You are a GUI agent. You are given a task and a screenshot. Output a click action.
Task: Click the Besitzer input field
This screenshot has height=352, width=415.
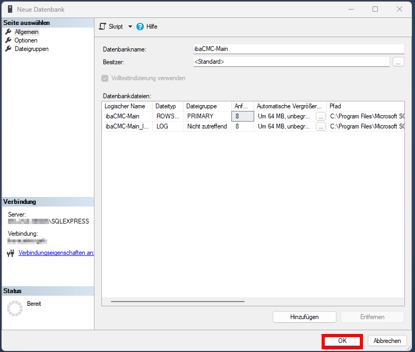point(291,62)
